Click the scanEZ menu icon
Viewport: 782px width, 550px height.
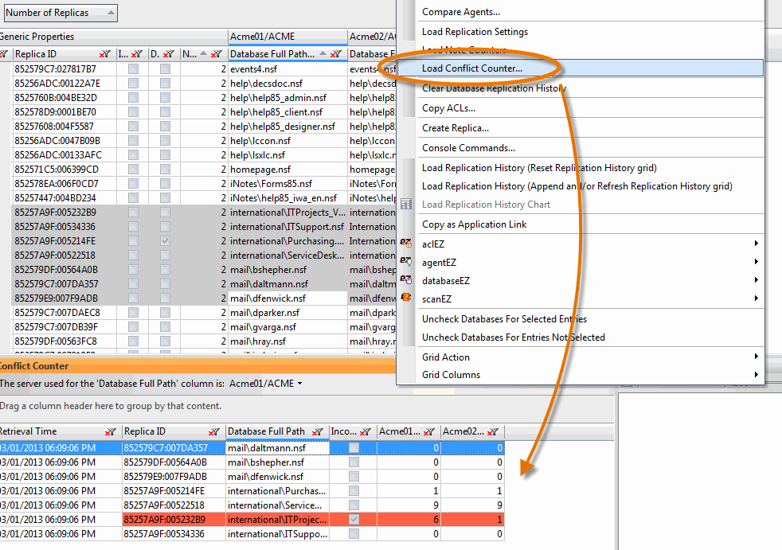[406, 298]
